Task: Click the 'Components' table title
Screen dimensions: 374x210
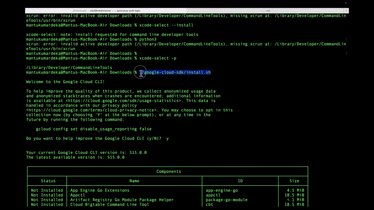Action: pyautogui.click(x=169, y=171)
